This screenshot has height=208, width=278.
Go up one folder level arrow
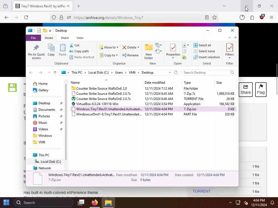55,73
